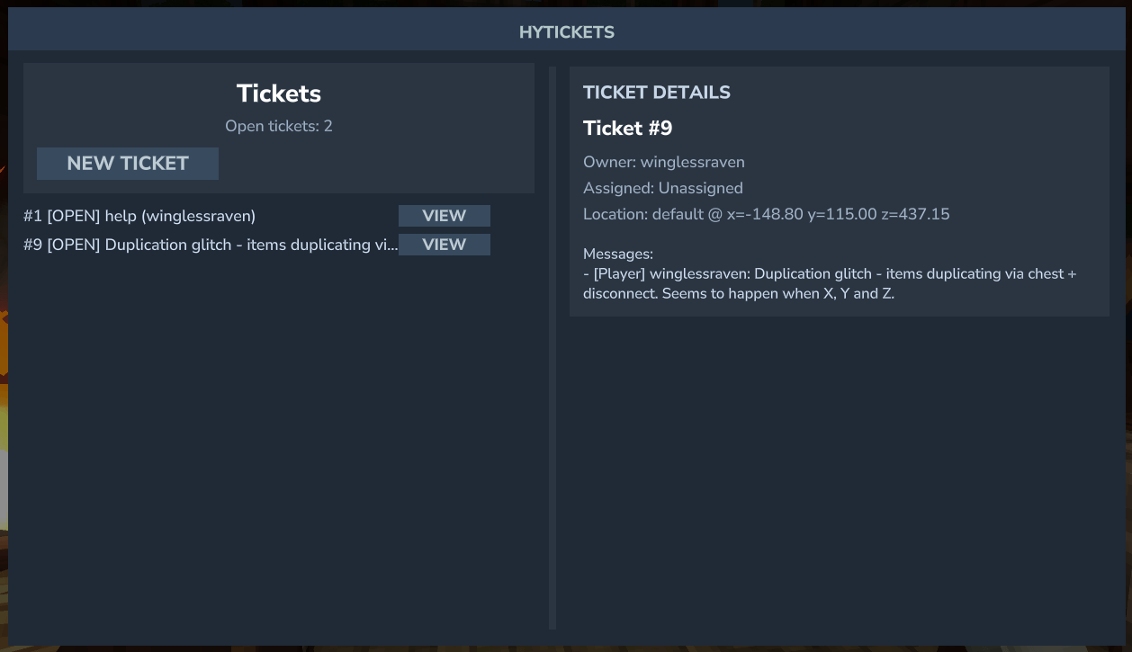1132x652 pixels.
Task: Click blank space beneath the ticket details card
Action: 837,468
